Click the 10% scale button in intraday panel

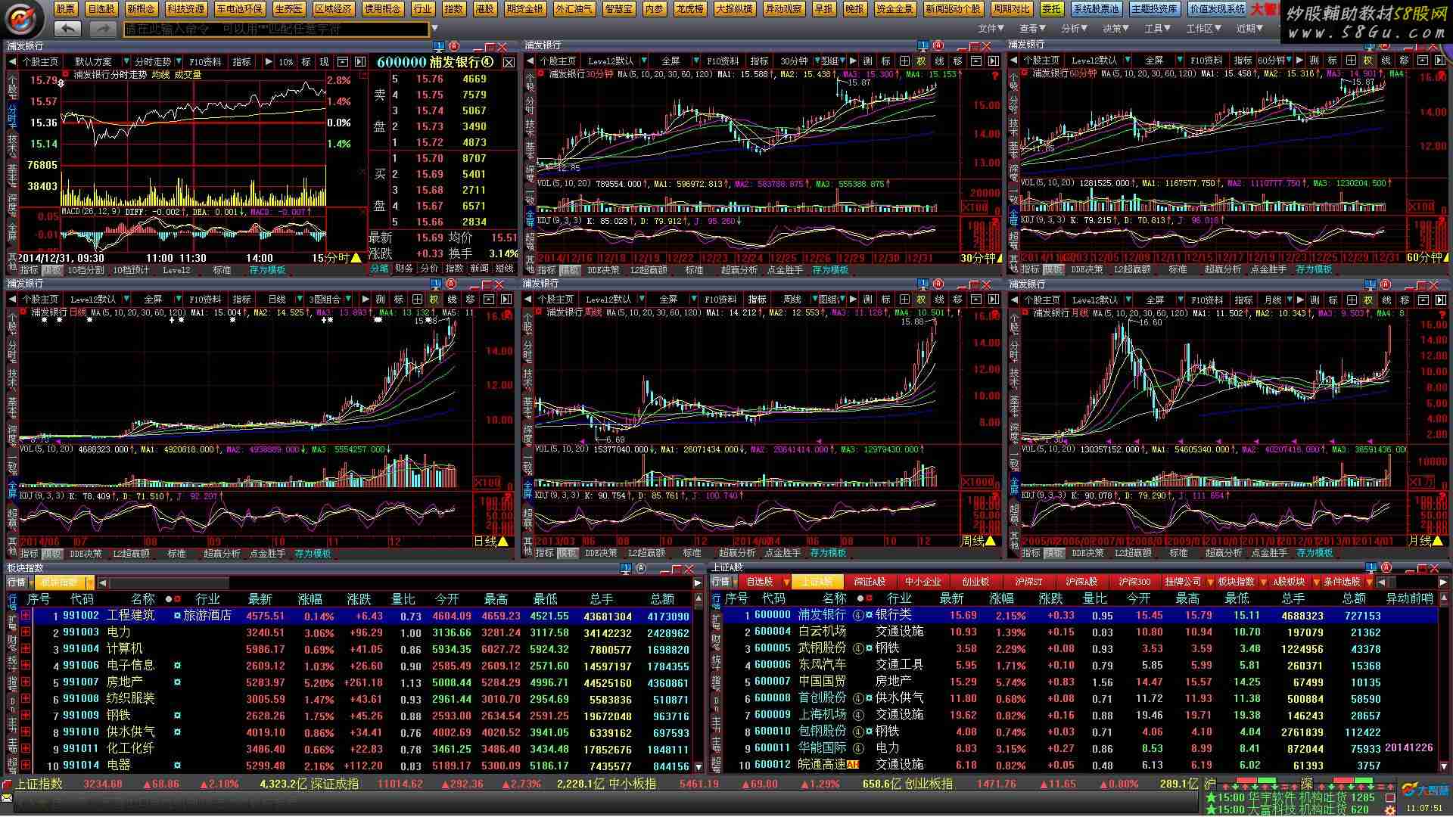[x=286, y=62]
